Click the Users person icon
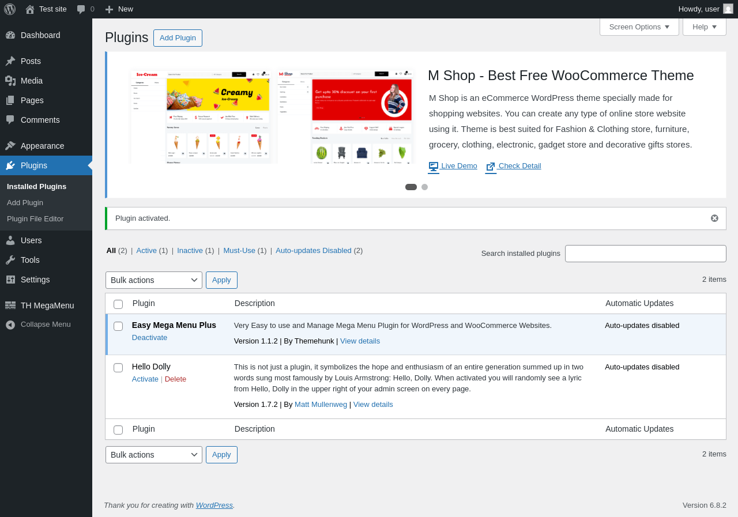Screen dimensions: 738x517 point(10,240)
